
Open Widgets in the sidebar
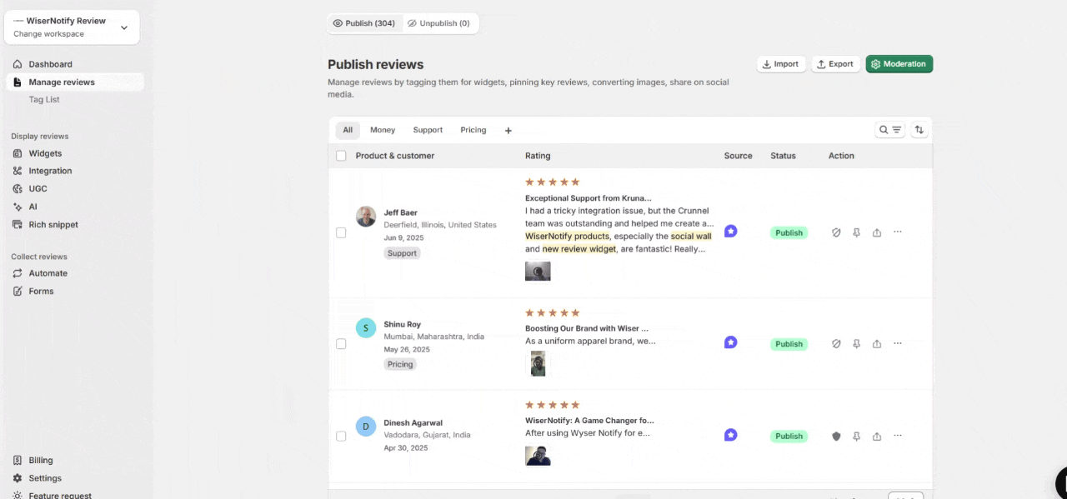(45, 153)
